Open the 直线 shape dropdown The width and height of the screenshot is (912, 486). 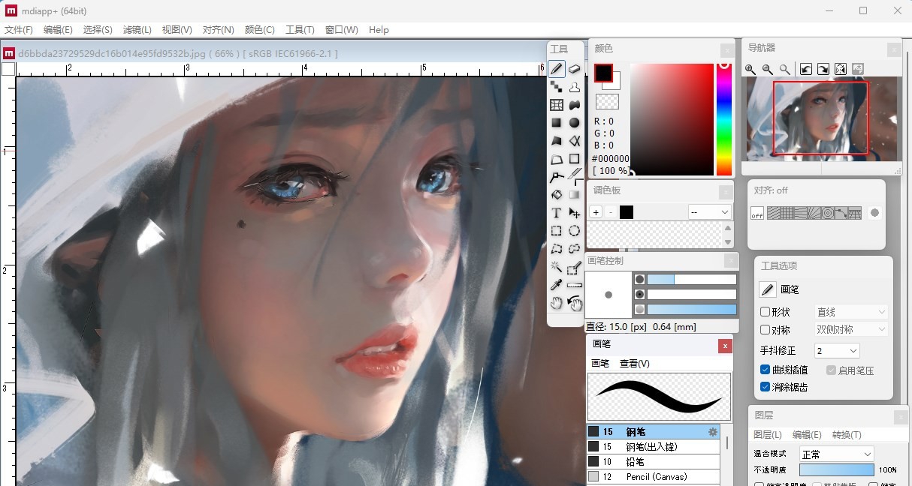851,312
